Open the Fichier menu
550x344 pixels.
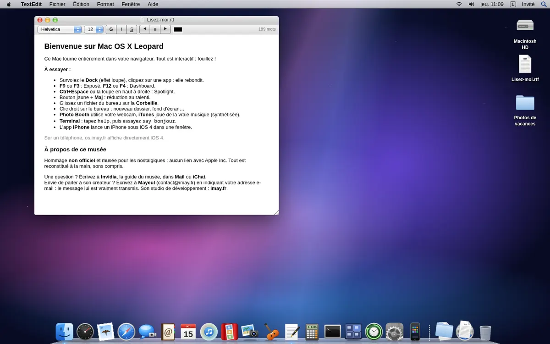coord(57,4)
